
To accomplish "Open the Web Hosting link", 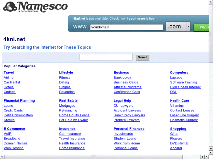I will click(x=13, y=148).
